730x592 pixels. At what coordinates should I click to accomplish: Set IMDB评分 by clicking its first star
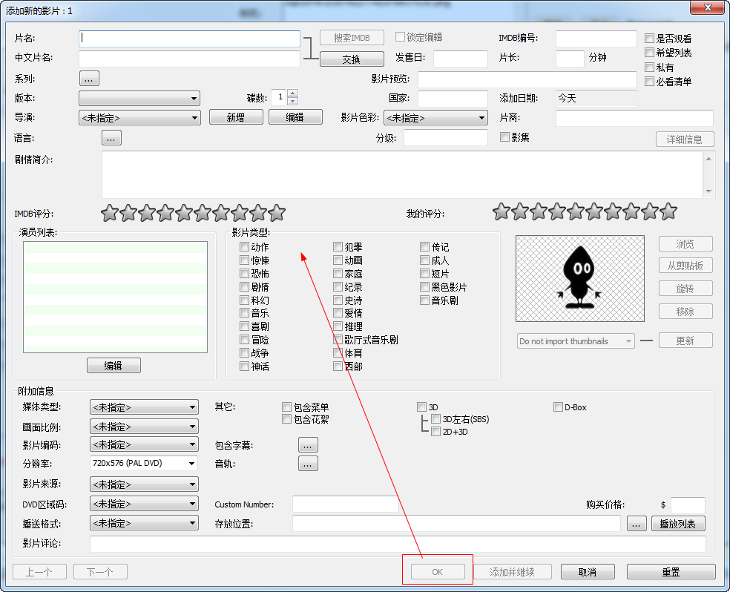pyautogui.click(x=109, y=213)
